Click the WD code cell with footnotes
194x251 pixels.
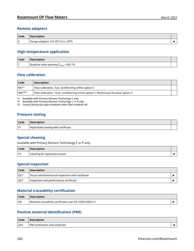point(25,93)
